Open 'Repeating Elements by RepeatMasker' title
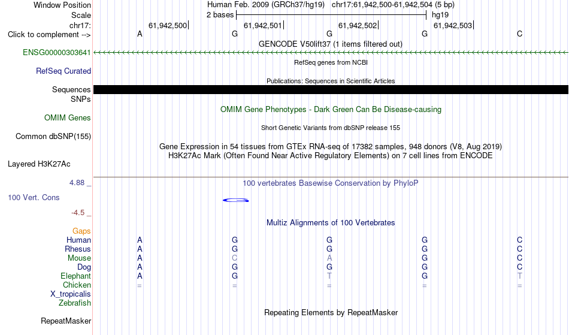The width and height of the screenshot is (569, 335). [x=331, y=313]
